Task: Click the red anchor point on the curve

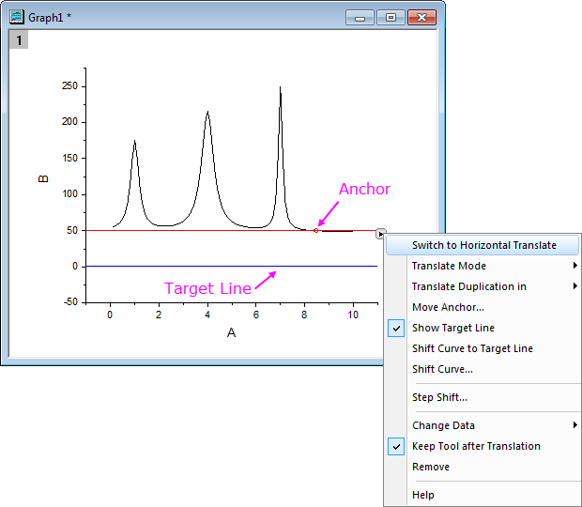Action: point(316,230)
